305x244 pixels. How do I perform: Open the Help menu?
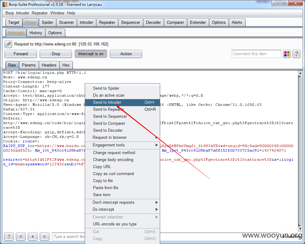[71, 13]
